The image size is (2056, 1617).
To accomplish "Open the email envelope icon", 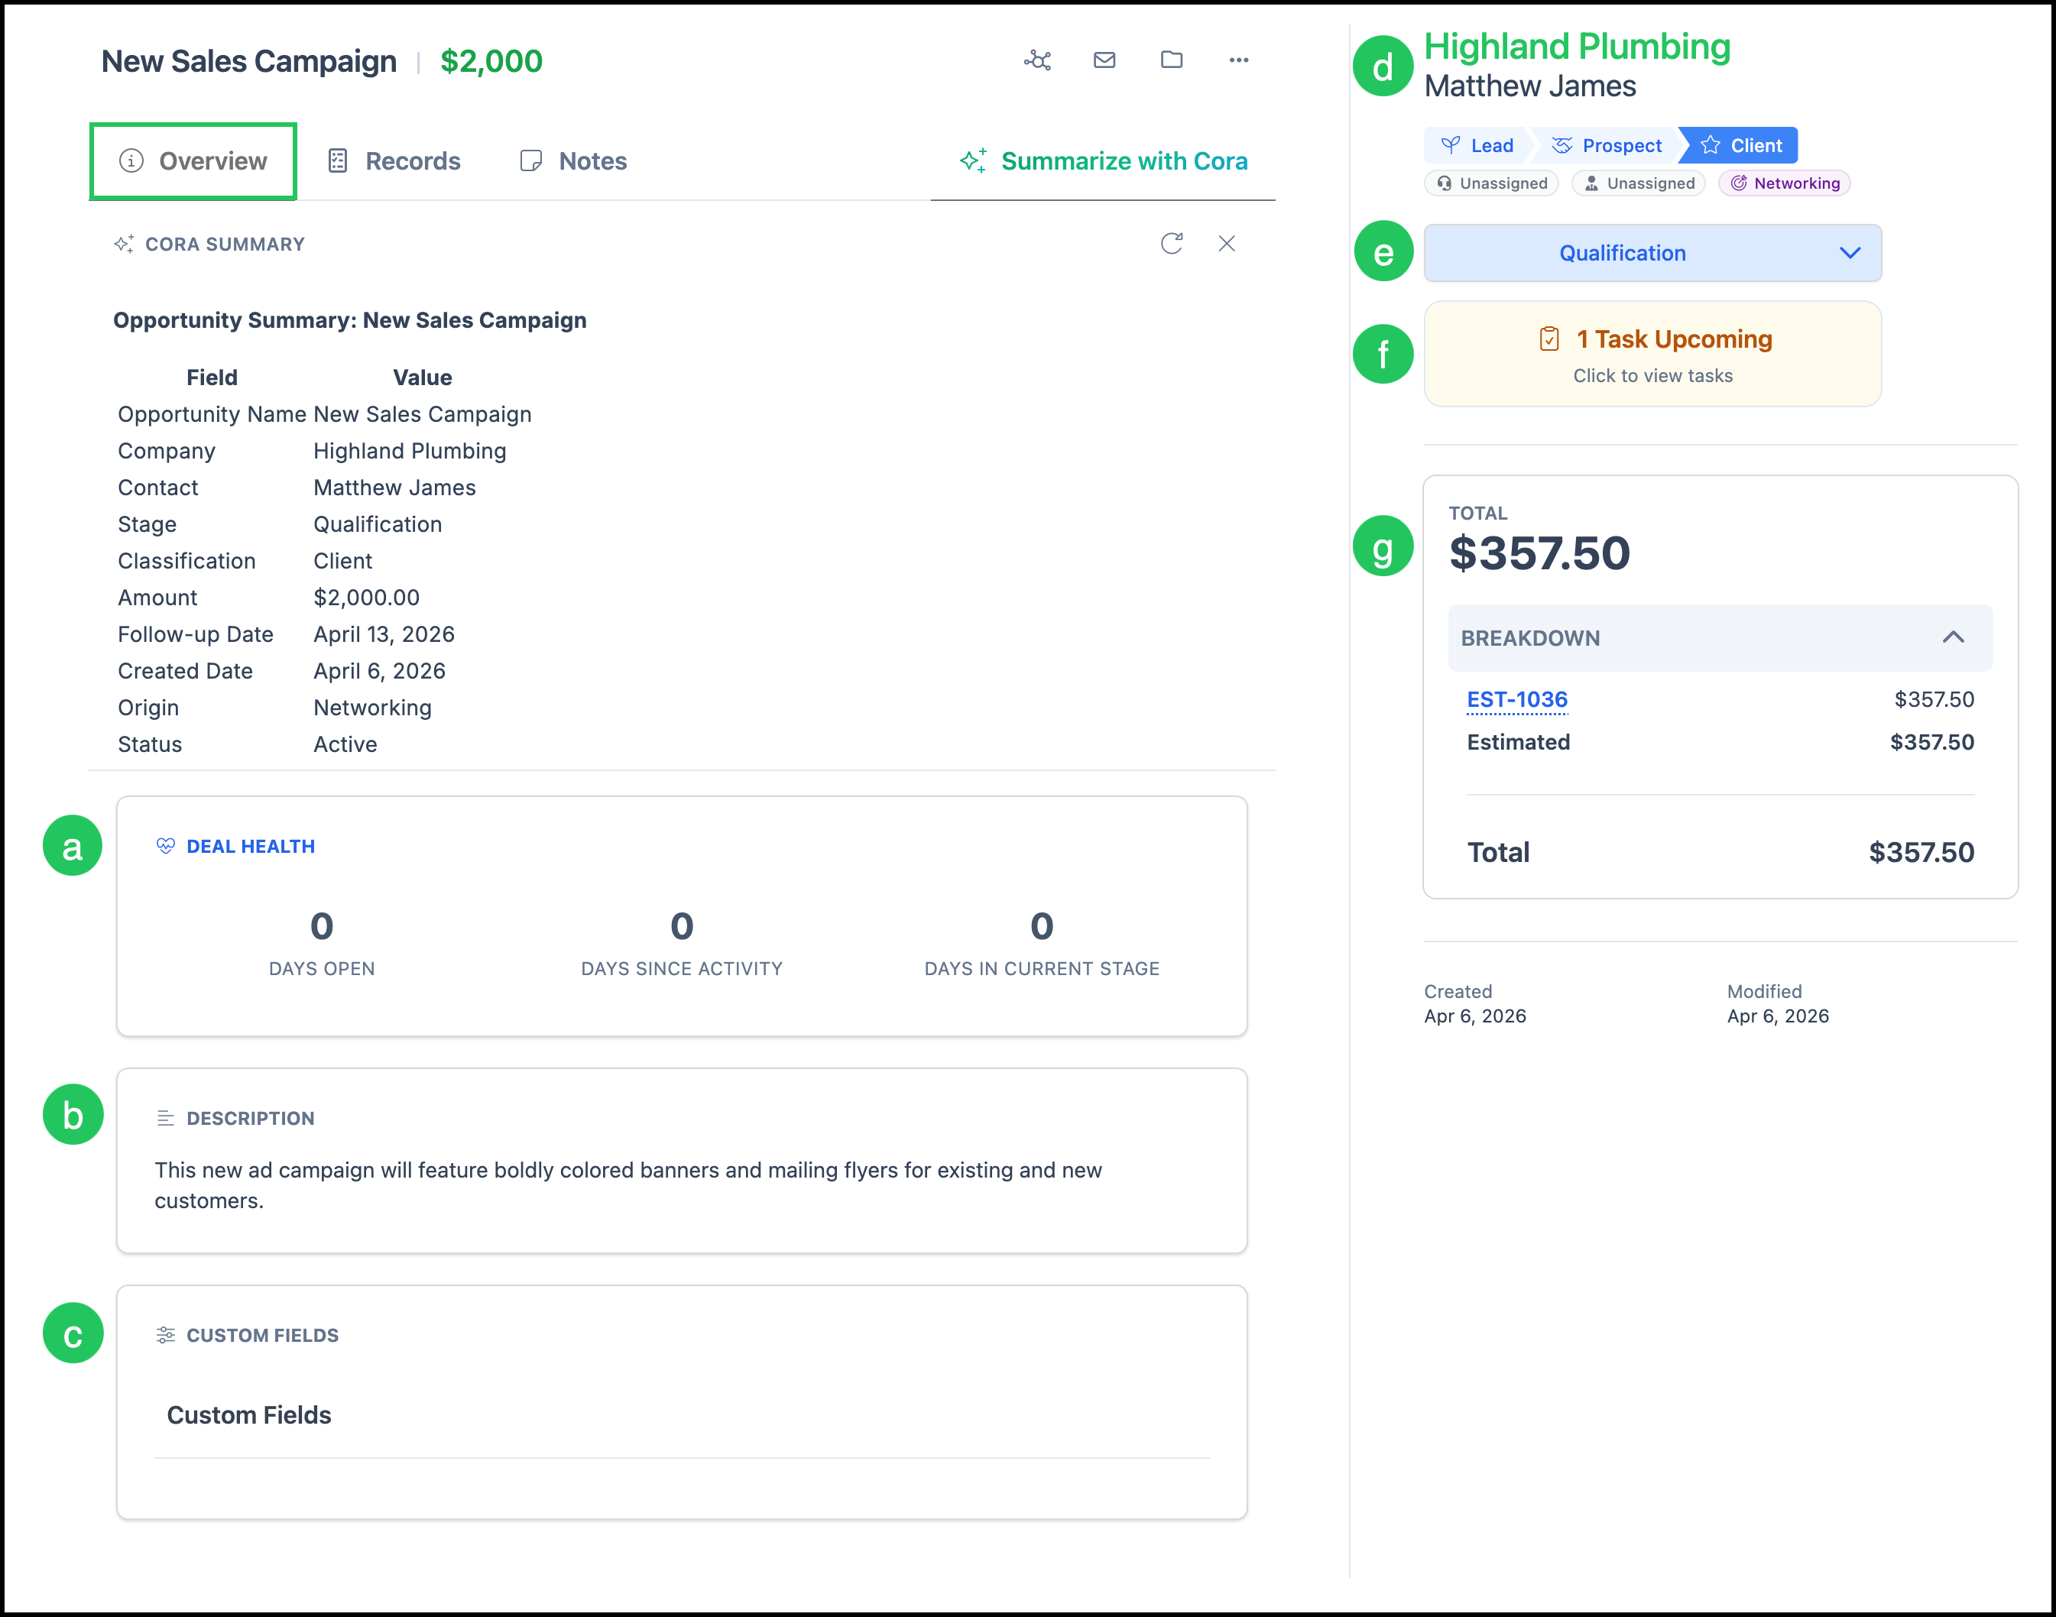I will 1104,60.
